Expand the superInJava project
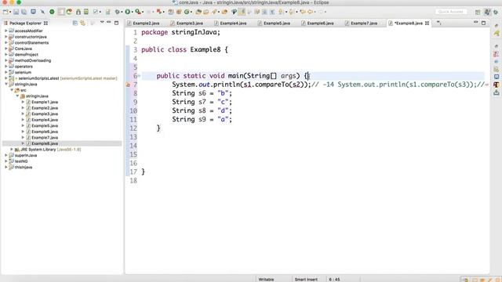This screenshot has width=502, height=282. [6, 155]
